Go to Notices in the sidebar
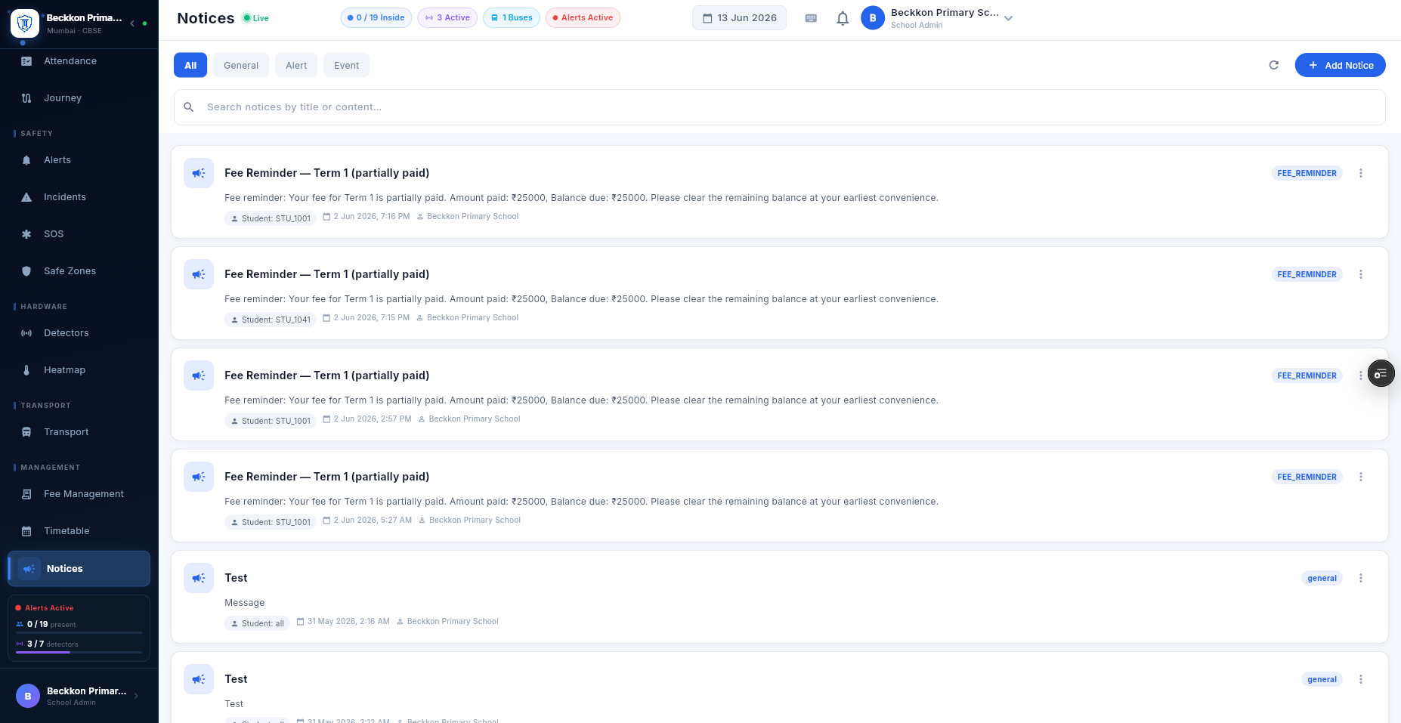This screenshot has width=1401, height=723. point(79,569)
